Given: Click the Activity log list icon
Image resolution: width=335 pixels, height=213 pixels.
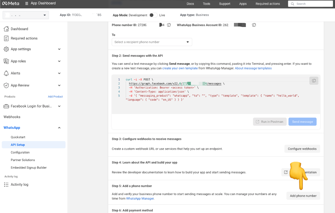Looking at the screenshot, I should tap(6, 185).
